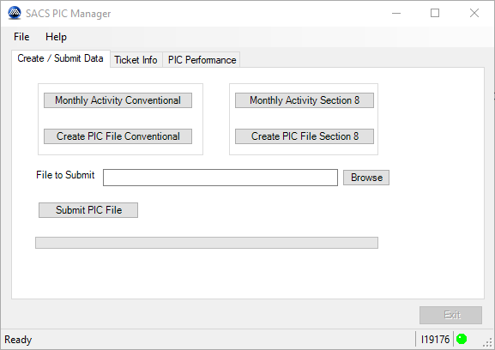Click the green connection status indicator
Image resolution: width=495 pixels, height=350 pixels.
tap(462, 339)
